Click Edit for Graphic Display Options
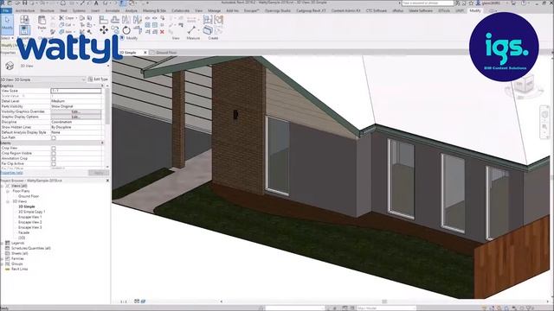This screenshot has width=554, height=311. [x=76, y=117]
